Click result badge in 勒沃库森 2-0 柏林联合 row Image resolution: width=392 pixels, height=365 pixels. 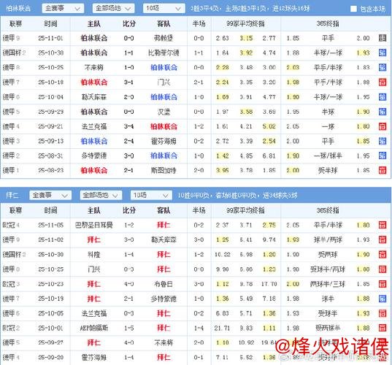(383, 97)
